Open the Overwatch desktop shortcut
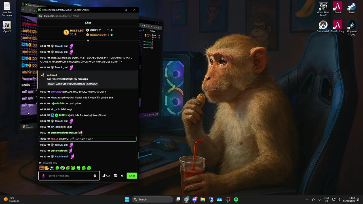 (323, 27)
